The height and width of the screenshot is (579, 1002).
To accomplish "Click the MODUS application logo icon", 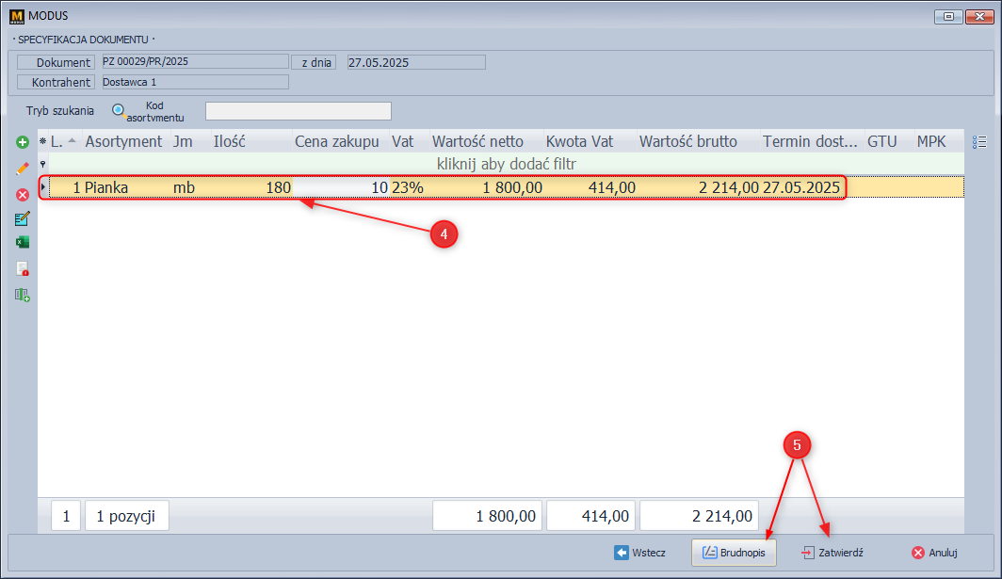I will 17,16.
